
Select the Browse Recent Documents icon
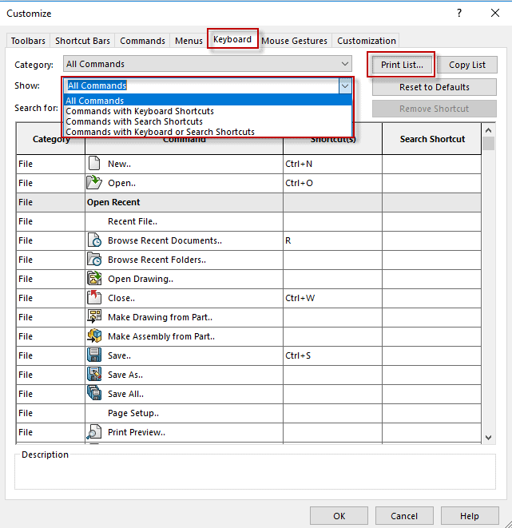(x=94, y=240)
